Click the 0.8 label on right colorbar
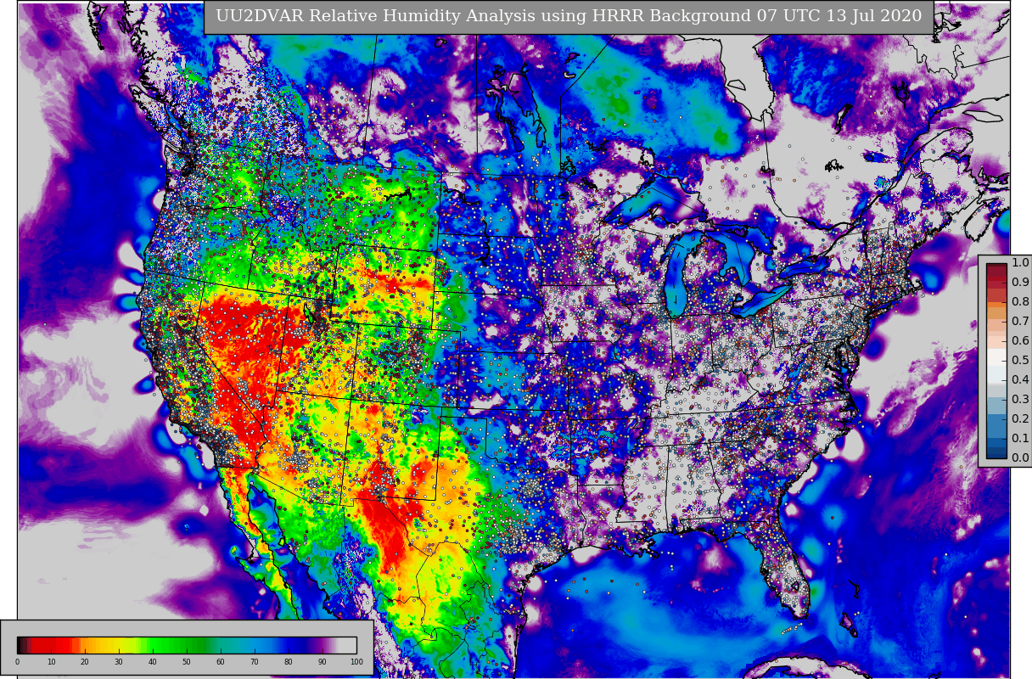This screenshot has height=679, width=1032. point(1019,302)
